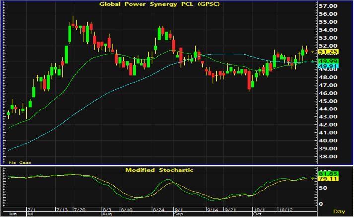This screenshot has width=354, height=217.
Task: Click the 45.00 price axis label
Action: [x=328, y=101]
